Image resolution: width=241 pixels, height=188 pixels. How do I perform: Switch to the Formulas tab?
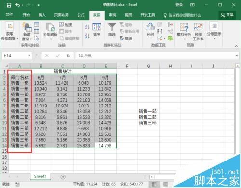(x=81, y=15)
